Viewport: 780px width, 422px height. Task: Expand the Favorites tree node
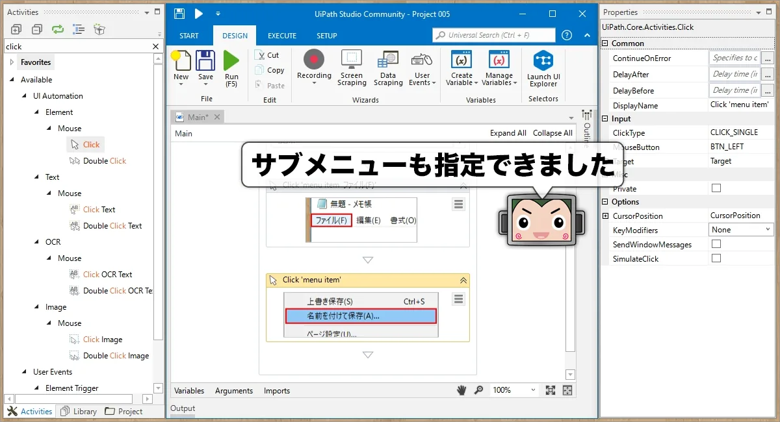click(x=12, y=62)
